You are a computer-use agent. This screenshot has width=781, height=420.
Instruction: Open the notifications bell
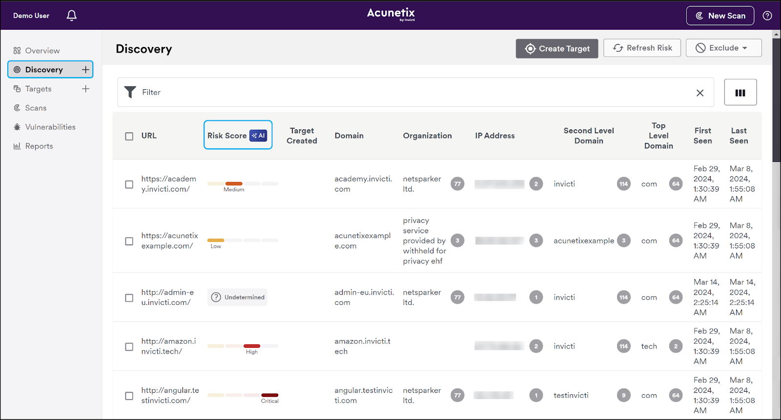(x=72, y=16)
